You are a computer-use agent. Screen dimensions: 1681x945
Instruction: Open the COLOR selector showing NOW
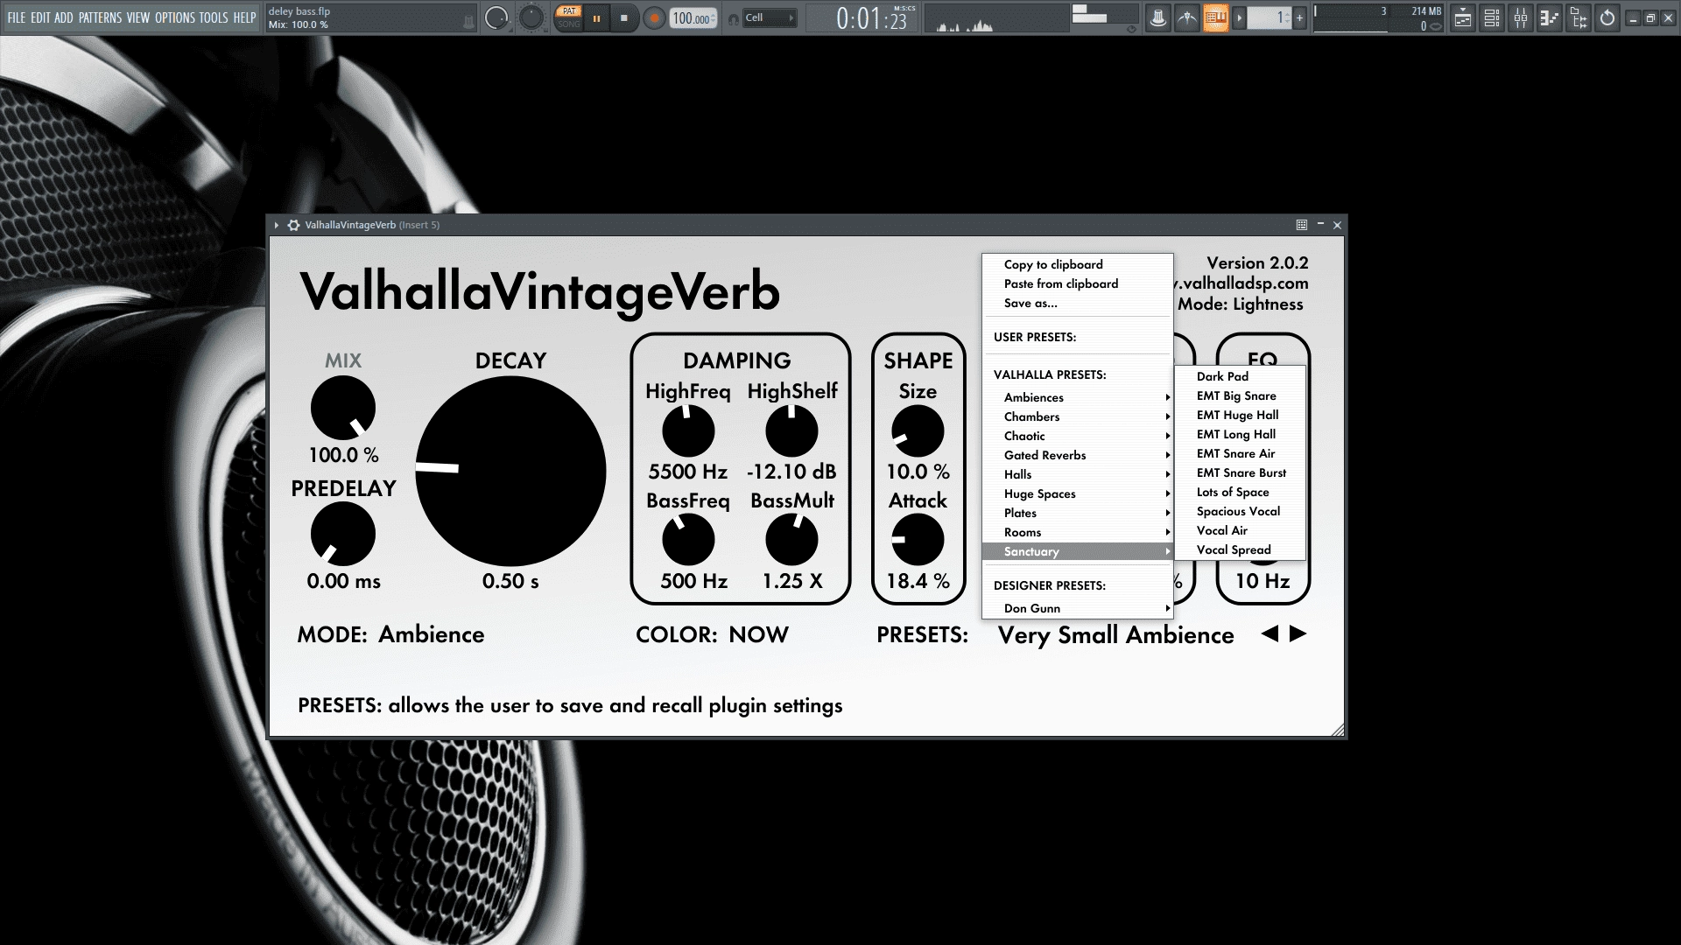(x=758, y=634)
